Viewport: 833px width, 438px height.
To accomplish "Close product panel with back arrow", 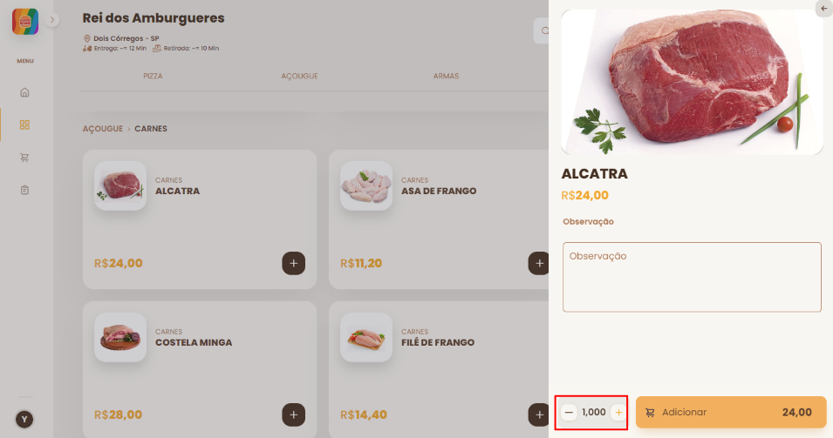I will 824,9.
